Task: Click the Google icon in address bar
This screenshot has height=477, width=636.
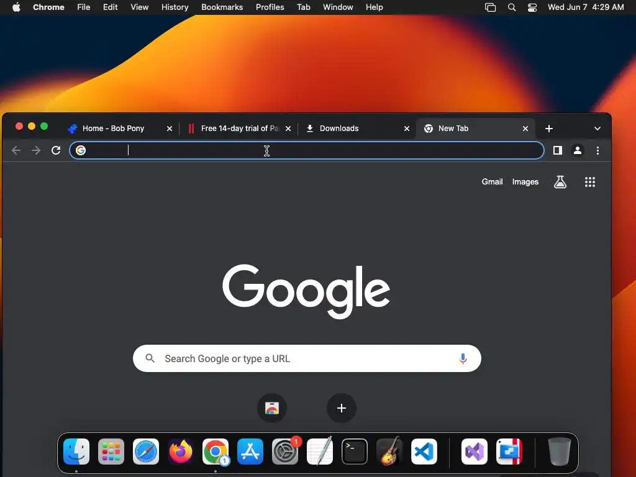Action: [x=81, y=150]
